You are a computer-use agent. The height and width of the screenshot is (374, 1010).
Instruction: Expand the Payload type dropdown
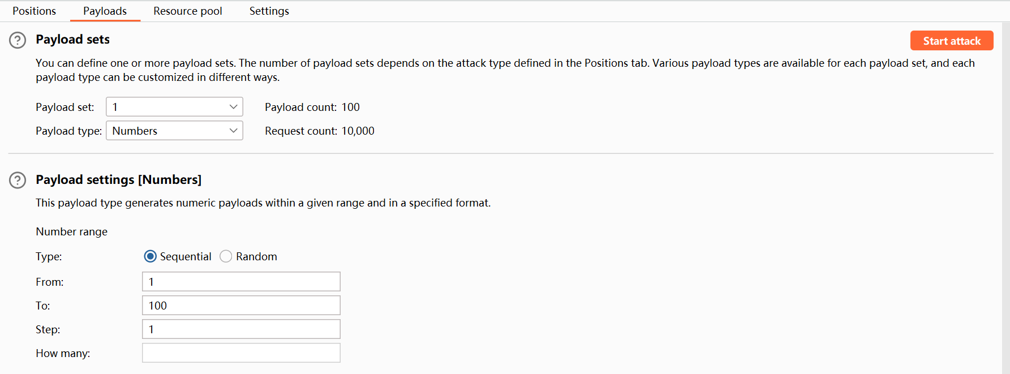(174, 131)
